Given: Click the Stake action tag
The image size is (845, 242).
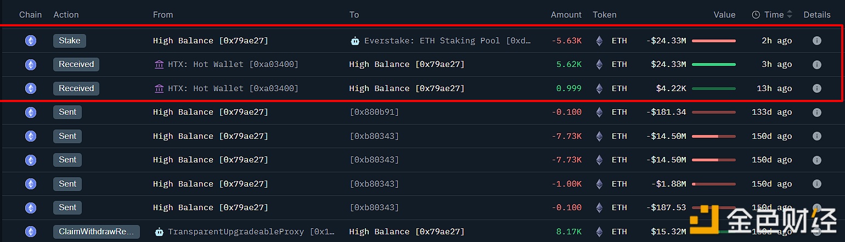Looking at the screenshot, I should point(69,41).
